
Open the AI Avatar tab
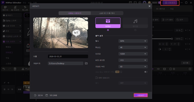pos(15,8)
